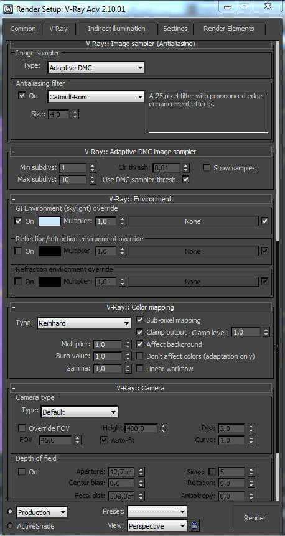This screenshot has width=285, height=536.
Task: Click the Clr thresh spinner arrows
Action: 186,168
